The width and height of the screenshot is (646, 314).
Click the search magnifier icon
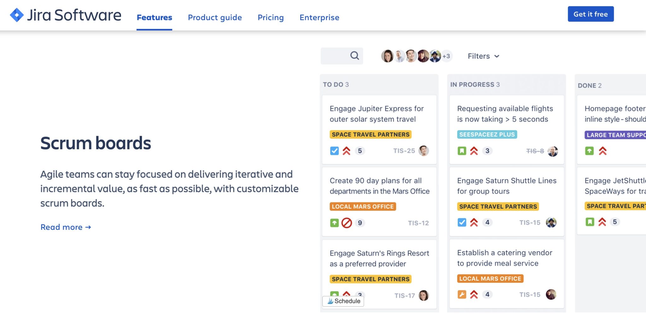355,56
